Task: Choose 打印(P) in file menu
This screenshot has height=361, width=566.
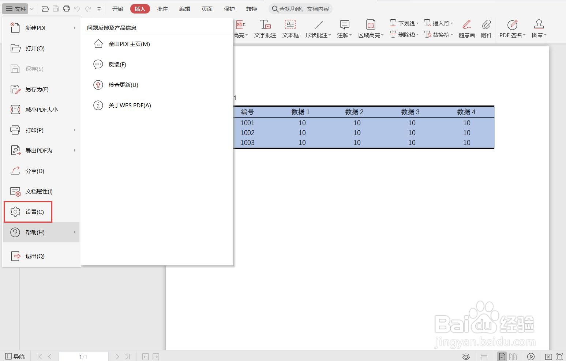Action: click(41, 130)
